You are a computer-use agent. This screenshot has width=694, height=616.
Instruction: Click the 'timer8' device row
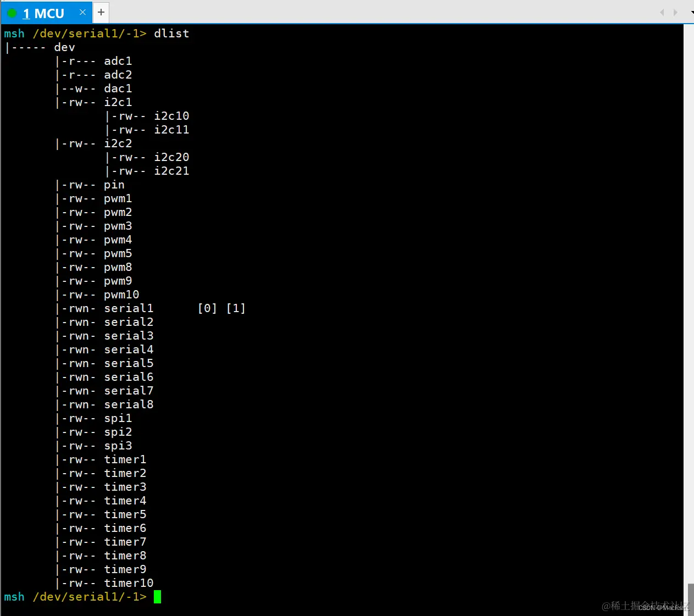tap(101, 556)
